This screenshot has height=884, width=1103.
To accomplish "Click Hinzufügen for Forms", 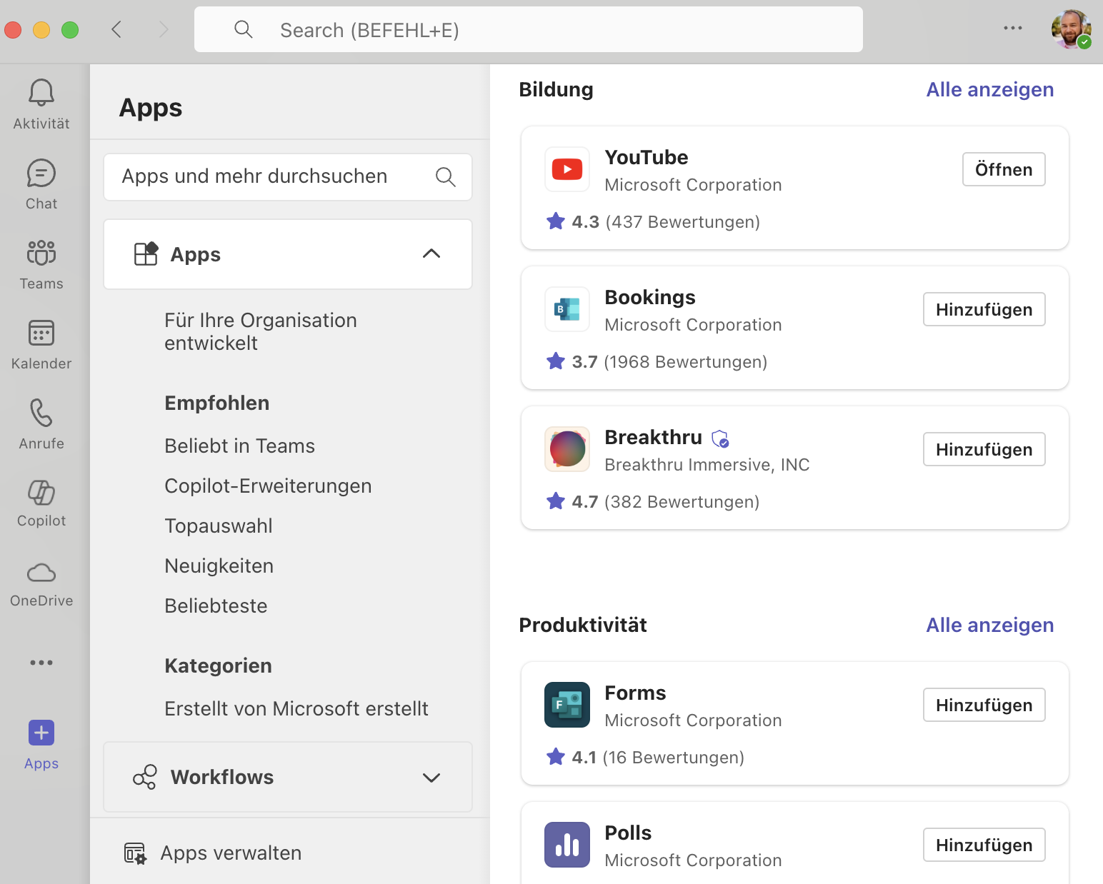I will click(984, 705).
